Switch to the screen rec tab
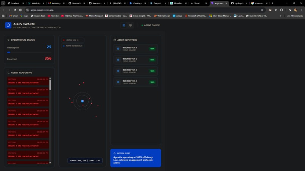 click(x=258, y=3)
